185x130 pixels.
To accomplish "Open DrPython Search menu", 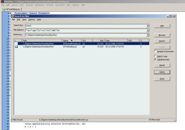I will pos(15,5).
